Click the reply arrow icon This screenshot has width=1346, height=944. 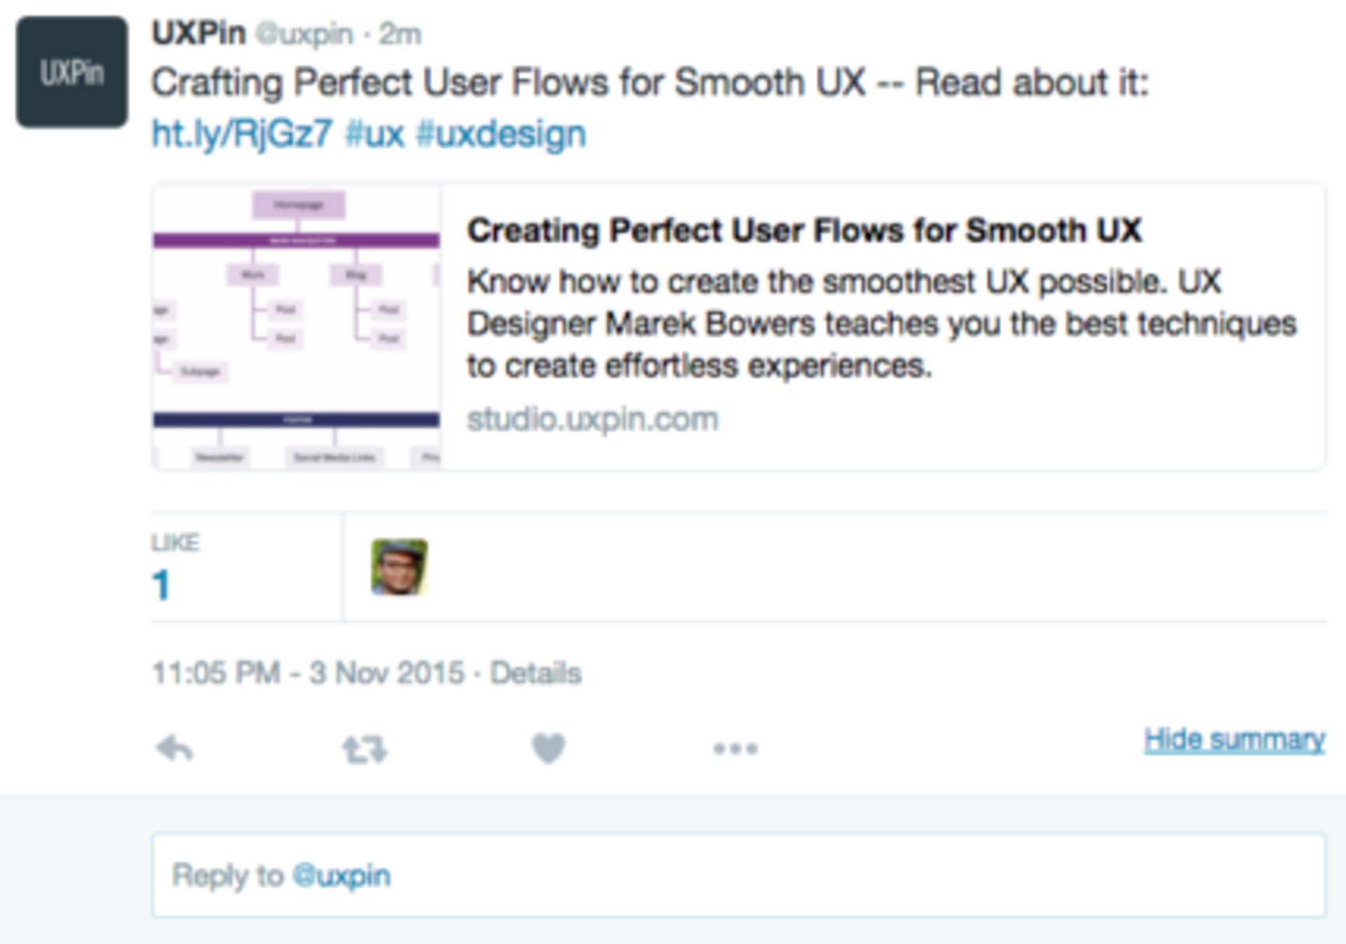174,748
